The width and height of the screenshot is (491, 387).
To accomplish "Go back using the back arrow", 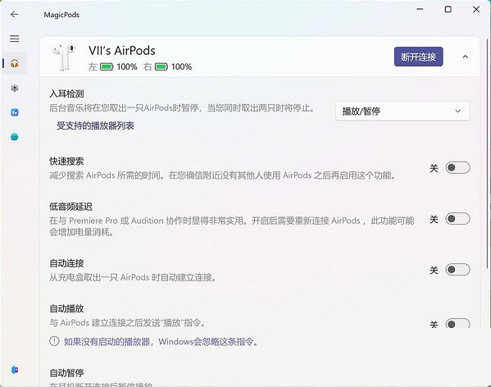I will [x=14, y=15].
